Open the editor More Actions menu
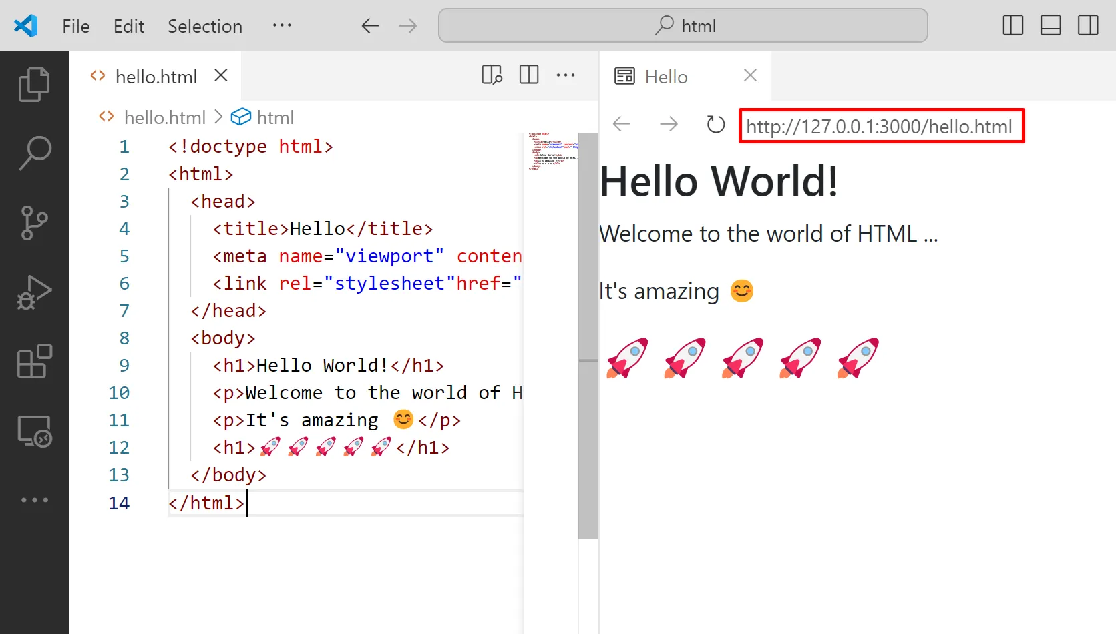 click(x=566, y=75)
